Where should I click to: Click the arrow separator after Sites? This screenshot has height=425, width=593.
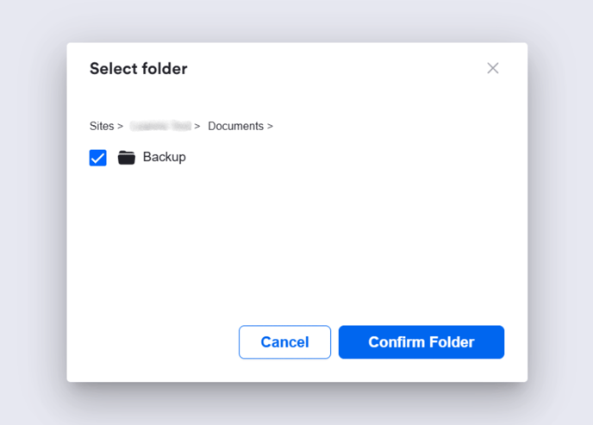click(120, 126)
